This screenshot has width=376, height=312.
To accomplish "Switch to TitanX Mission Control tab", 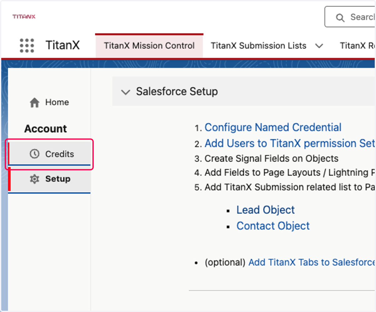I will (149, 46).
